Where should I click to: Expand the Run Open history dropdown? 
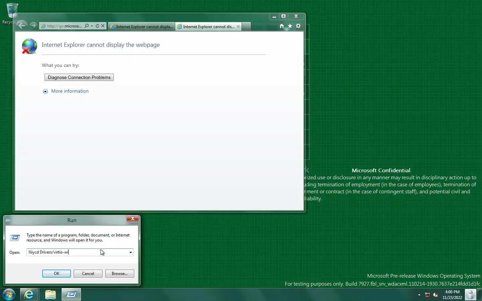[x=131, y=253]
